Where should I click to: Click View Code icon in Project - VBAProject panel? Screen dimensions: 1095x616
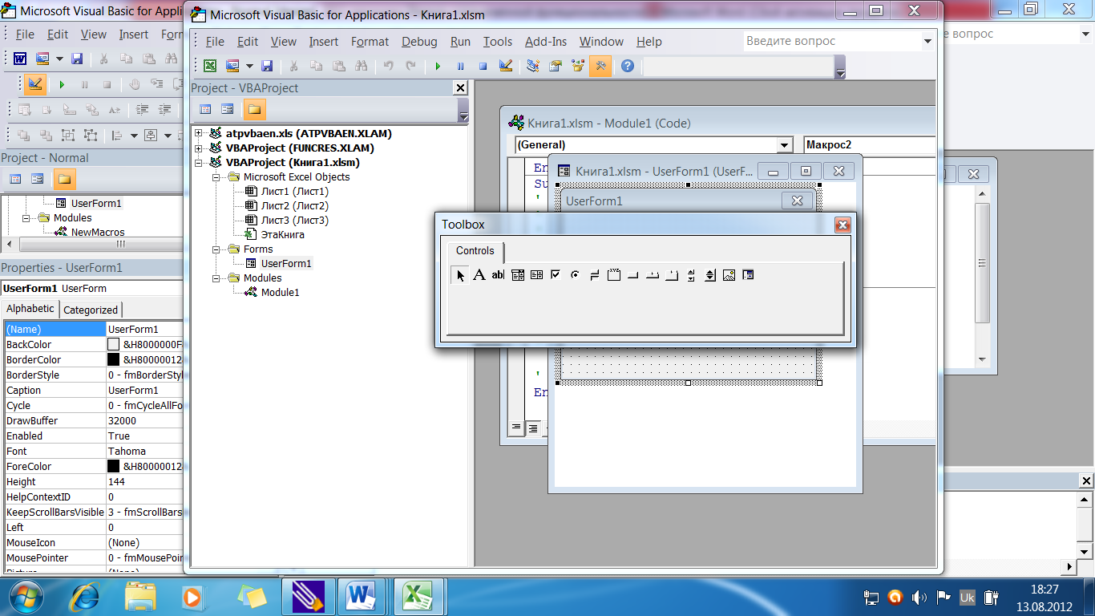[205, 109]
